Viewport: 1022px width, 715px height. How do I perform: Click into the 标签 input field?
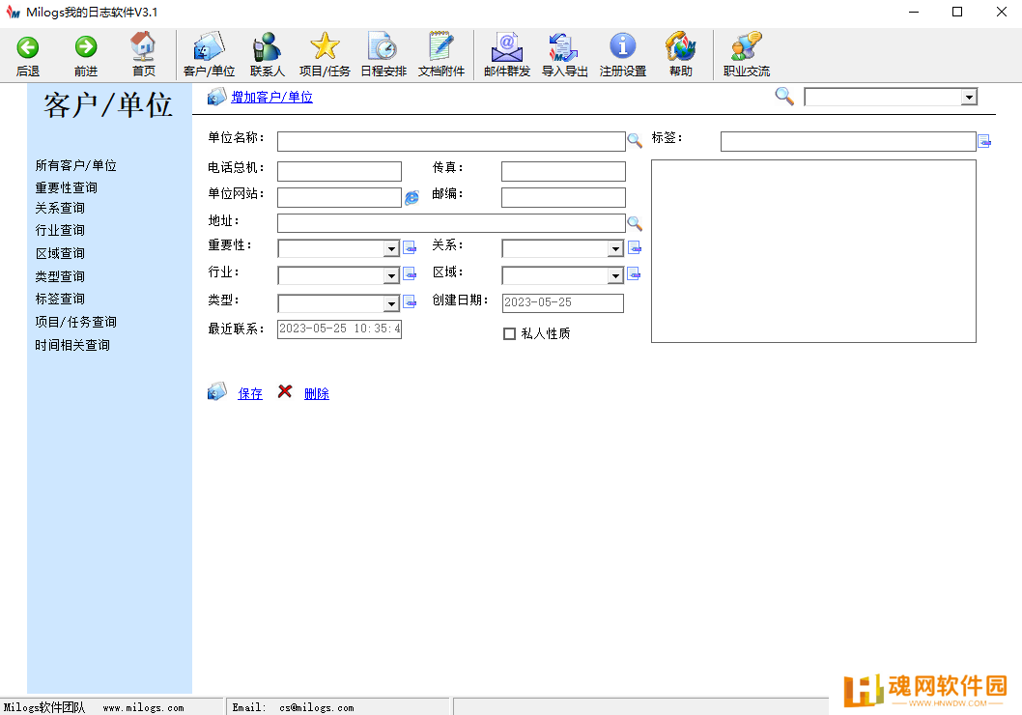coord(848,141)
